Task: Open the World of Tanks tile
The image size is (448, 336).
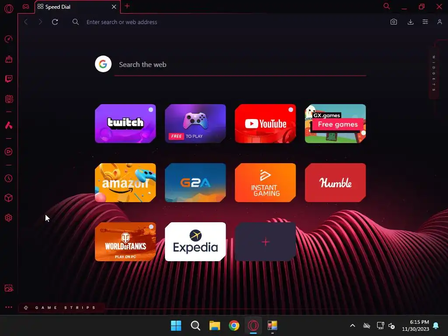Action: [x=126, y=241]
